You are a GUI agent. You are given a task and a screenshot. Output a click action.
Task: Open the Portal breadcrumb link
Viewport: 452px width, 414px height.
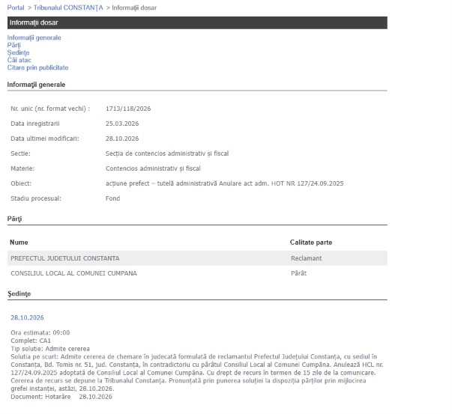tap(16, 7)
